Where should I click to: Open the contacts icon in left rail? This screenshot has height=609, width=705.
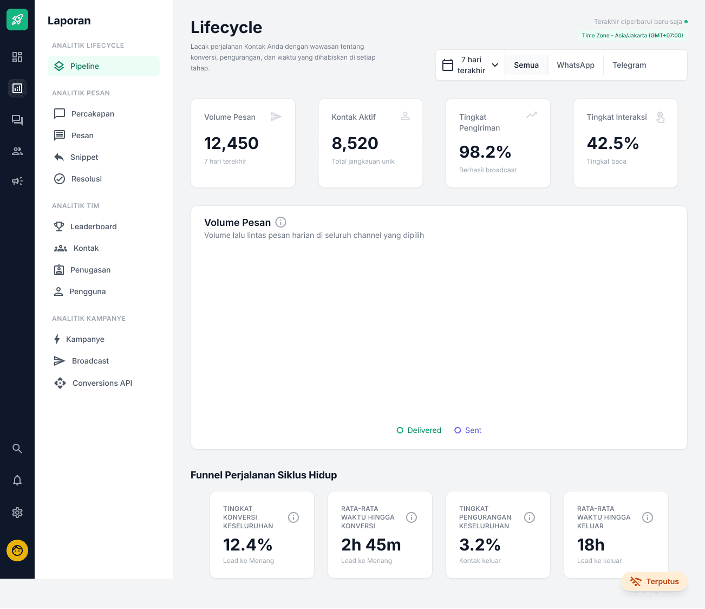point(17,151)
